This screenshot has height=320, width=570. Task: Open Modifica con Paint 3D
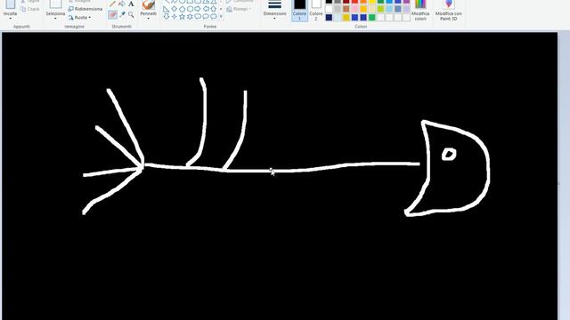tap(449, 10)
